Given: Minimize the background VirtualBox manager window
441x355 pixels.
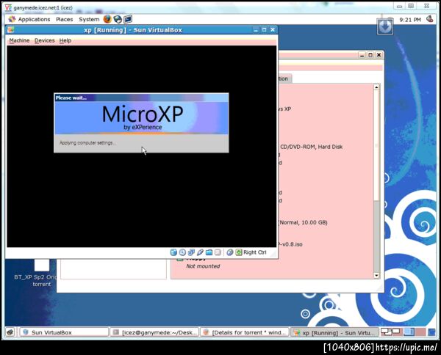Looking at the screenshot, I should point(362,55).
